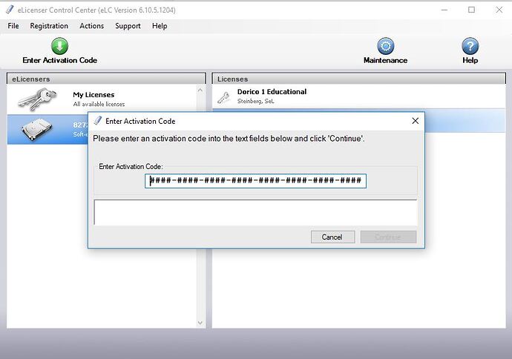Click the eLicensers list scroll down arrow
Viewport: 512px width, 359px height.
tap(200, 323)
